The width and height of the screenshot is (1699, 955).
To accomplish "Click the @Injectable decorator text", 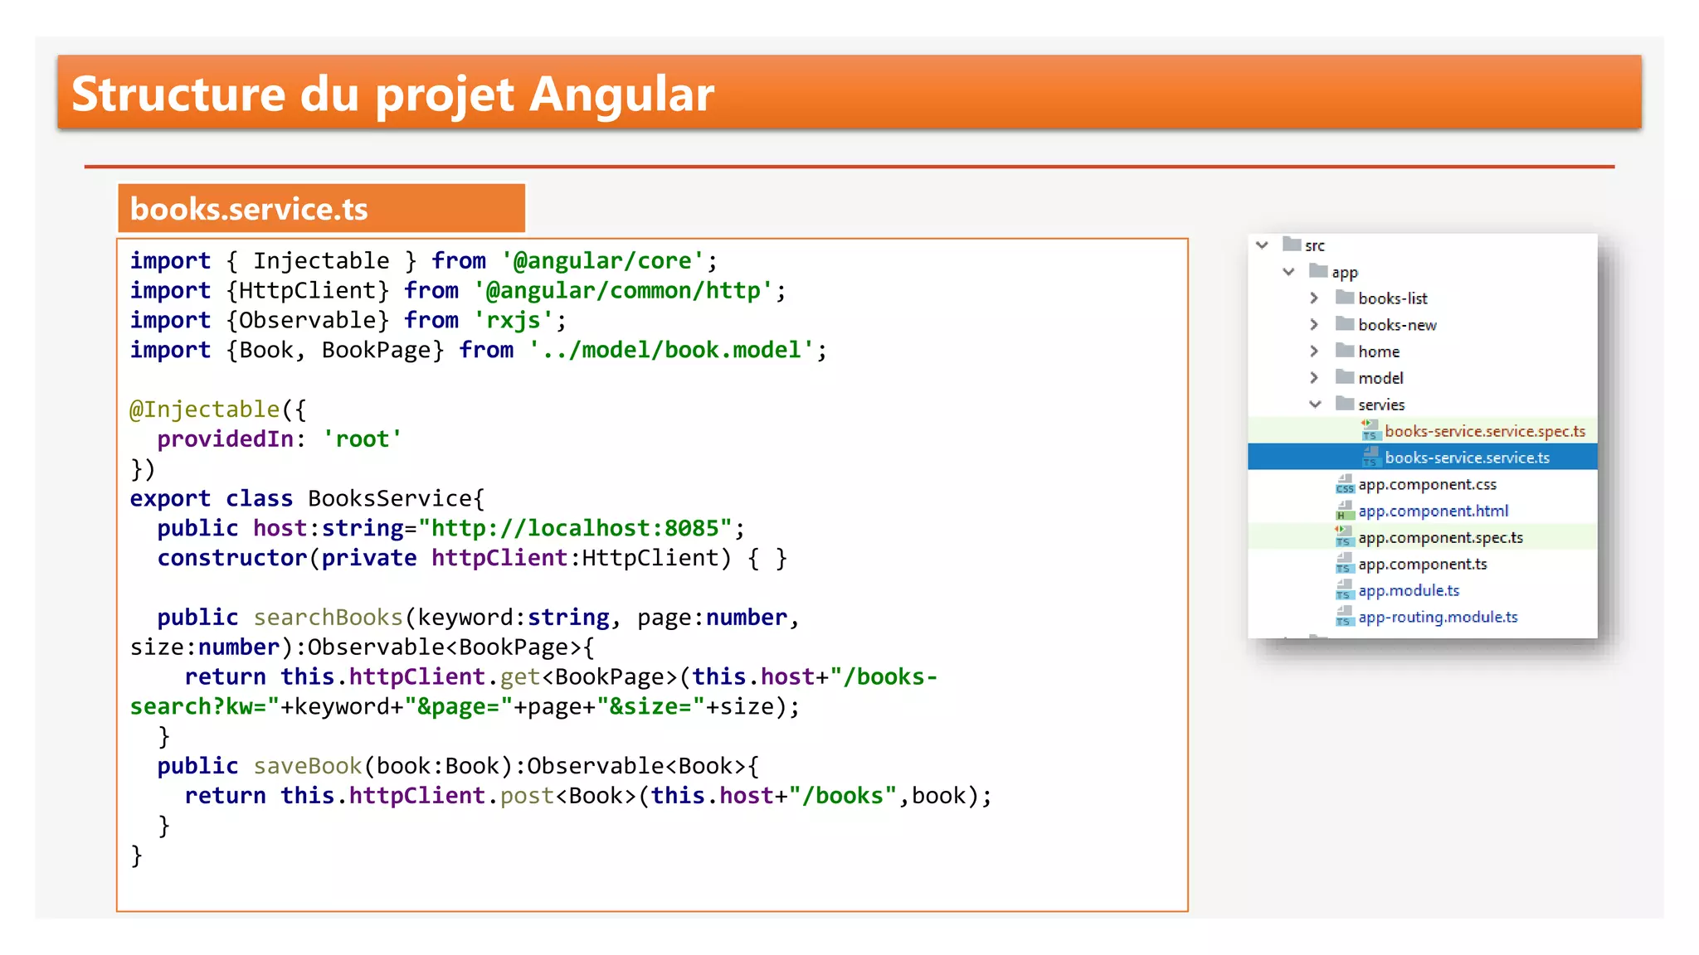I will pos(205,410).
